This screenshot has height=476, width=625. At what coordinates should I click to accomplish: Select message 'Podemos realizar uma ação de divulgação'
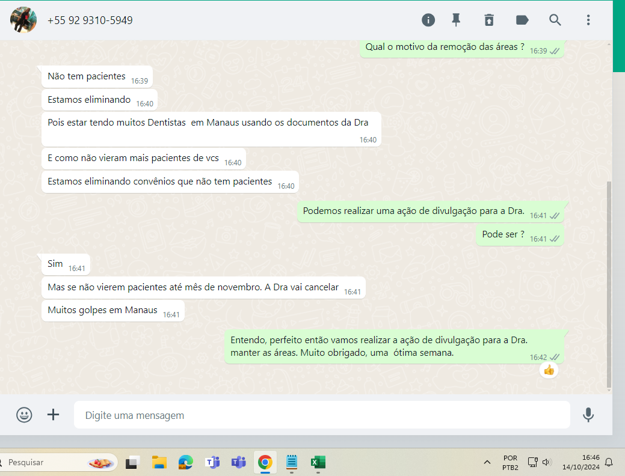click(x=431, y=211)
